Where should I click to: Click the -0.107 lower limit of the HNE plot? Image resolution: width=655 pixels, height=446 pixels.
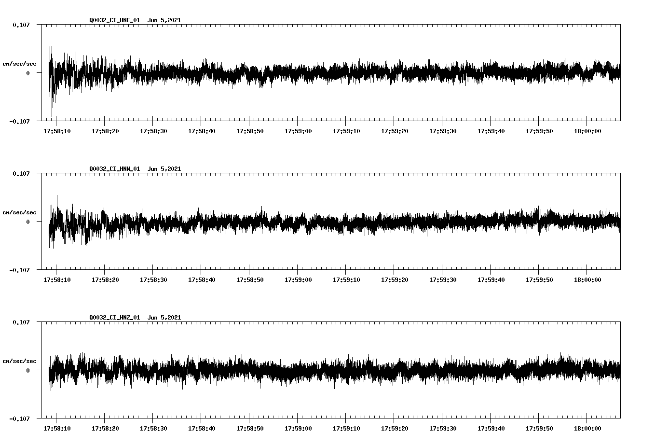19,121
